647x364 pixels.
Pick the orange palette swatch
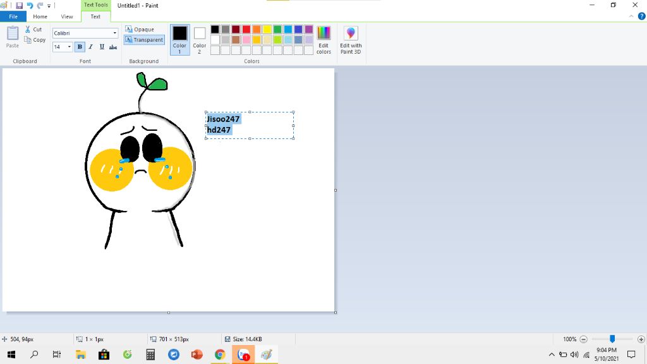(257, 29)
